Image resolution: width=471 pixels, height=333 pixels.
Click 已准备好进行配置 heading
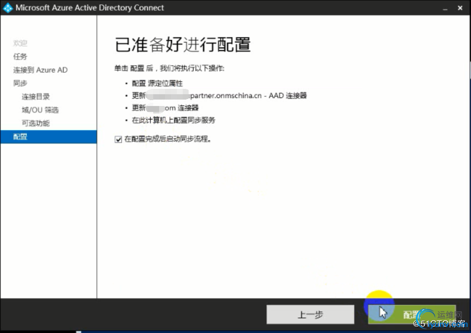point(183,44)
